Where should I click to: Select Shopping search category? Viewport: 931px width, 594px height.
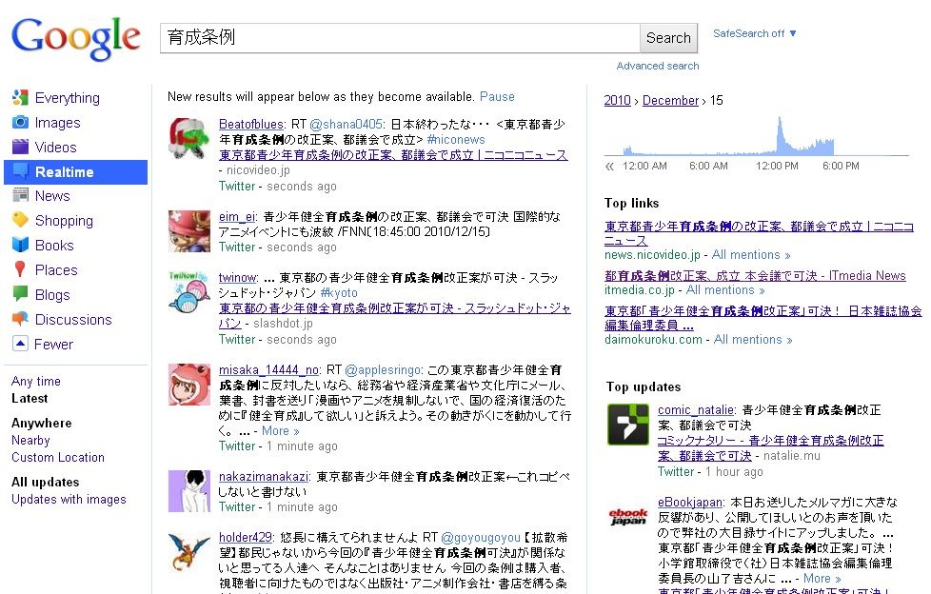[64, 221]
